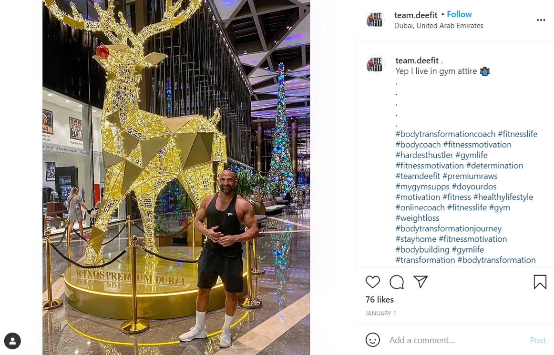Image resolution: width=554 pixels, height=355 pixels.
Task: Open the emoji picker smiley icon
Action: [x=372, y=340]
